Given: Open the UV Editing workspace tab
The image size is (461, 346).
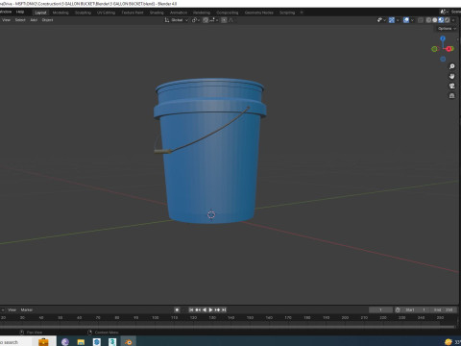Looking at the screenshot, I should tap(106, 12).
